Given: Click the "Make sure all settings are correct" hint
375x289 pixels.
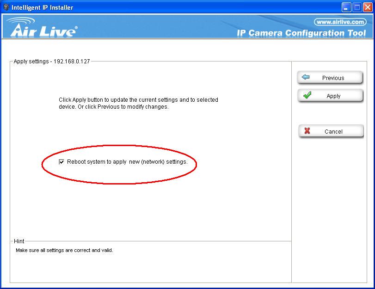Looking at the screenshot, I should tap(64, 250).
